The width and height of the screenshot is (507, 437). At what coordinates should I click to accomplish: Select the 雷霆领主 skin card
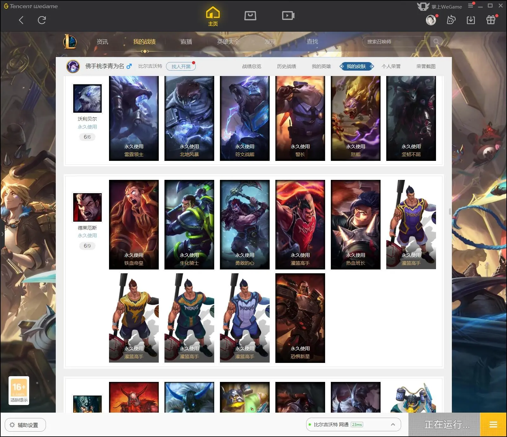click(134, 118)
